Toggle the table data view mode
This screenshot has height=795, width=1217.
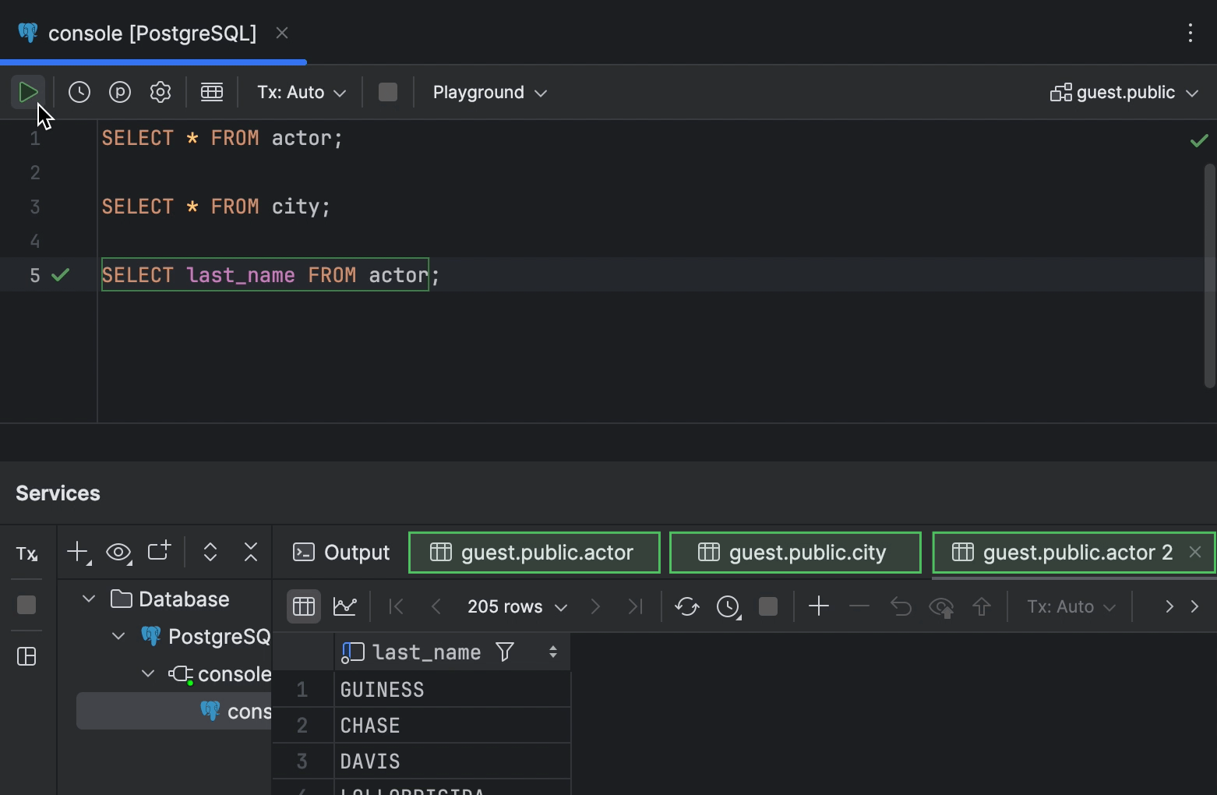(x=303, y=606)
